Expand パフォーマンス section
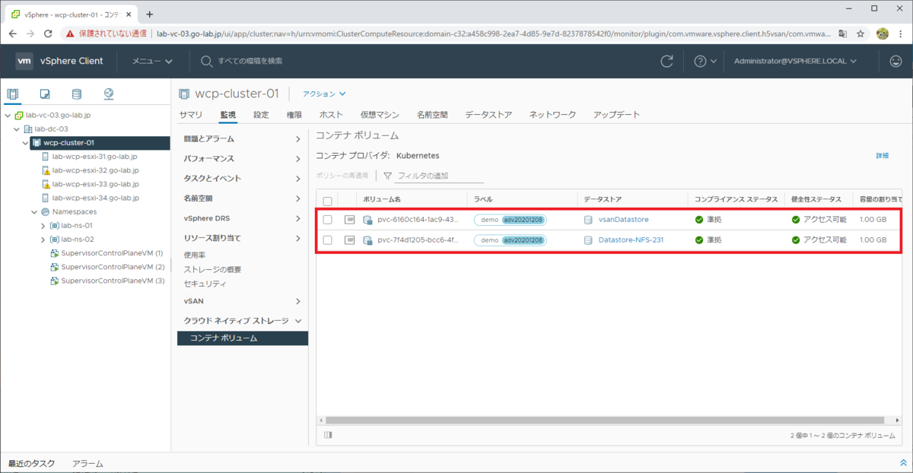This screenshot has width=913, height=473. click(243, 159)
